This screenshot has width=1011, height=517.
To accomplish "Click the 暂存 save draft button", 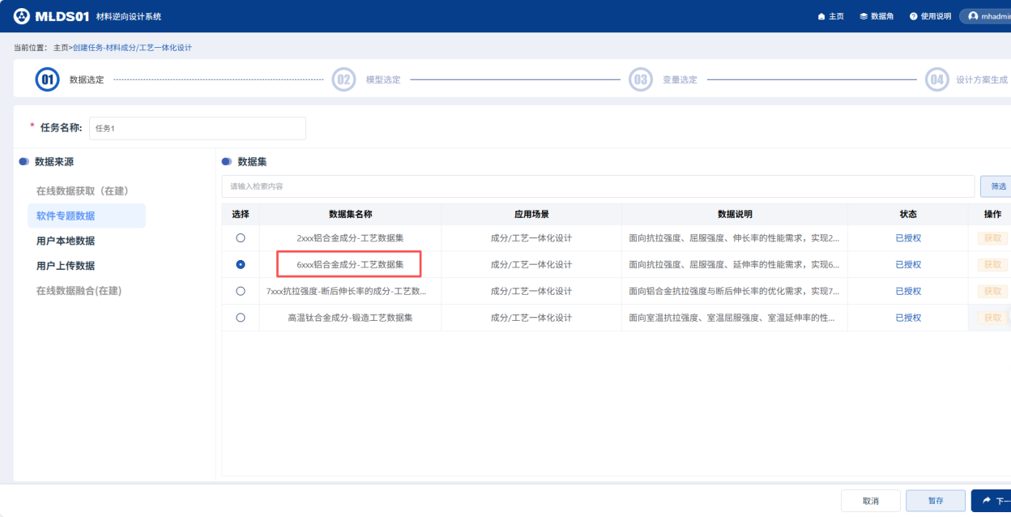I will pyautogui.click(x=936, y=501).
